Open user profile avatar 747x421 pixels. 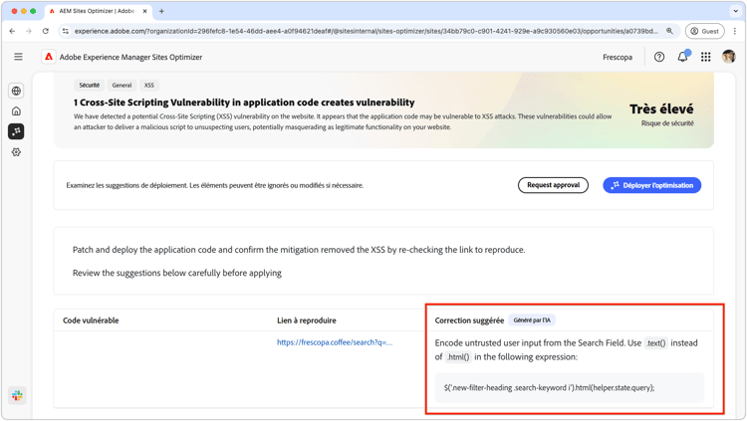tap(728, 57)
